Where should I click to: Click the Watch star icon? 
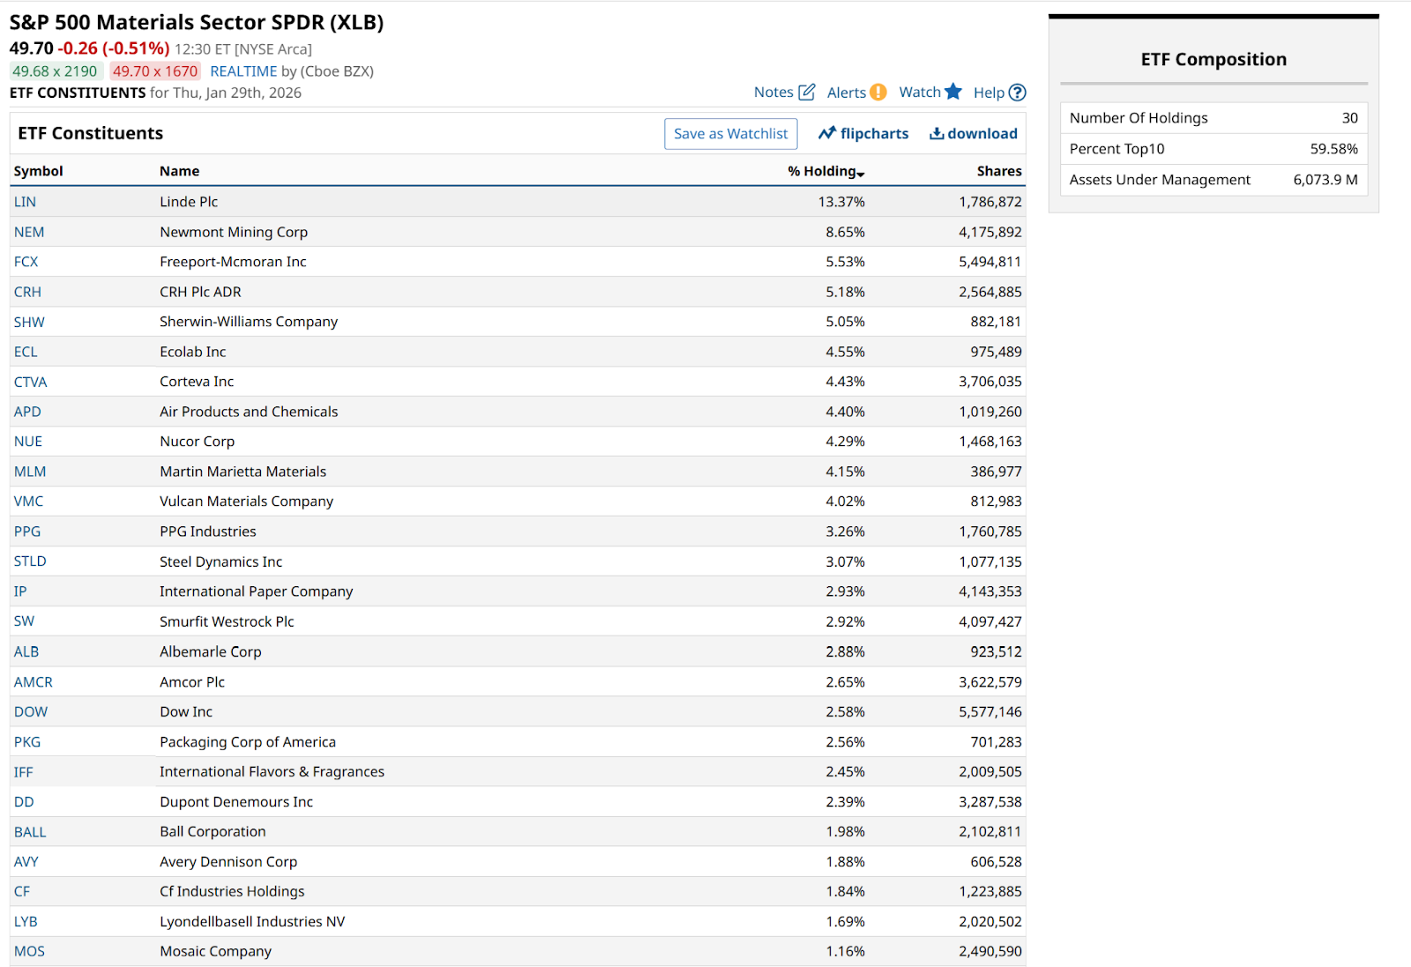click(952, 92)
